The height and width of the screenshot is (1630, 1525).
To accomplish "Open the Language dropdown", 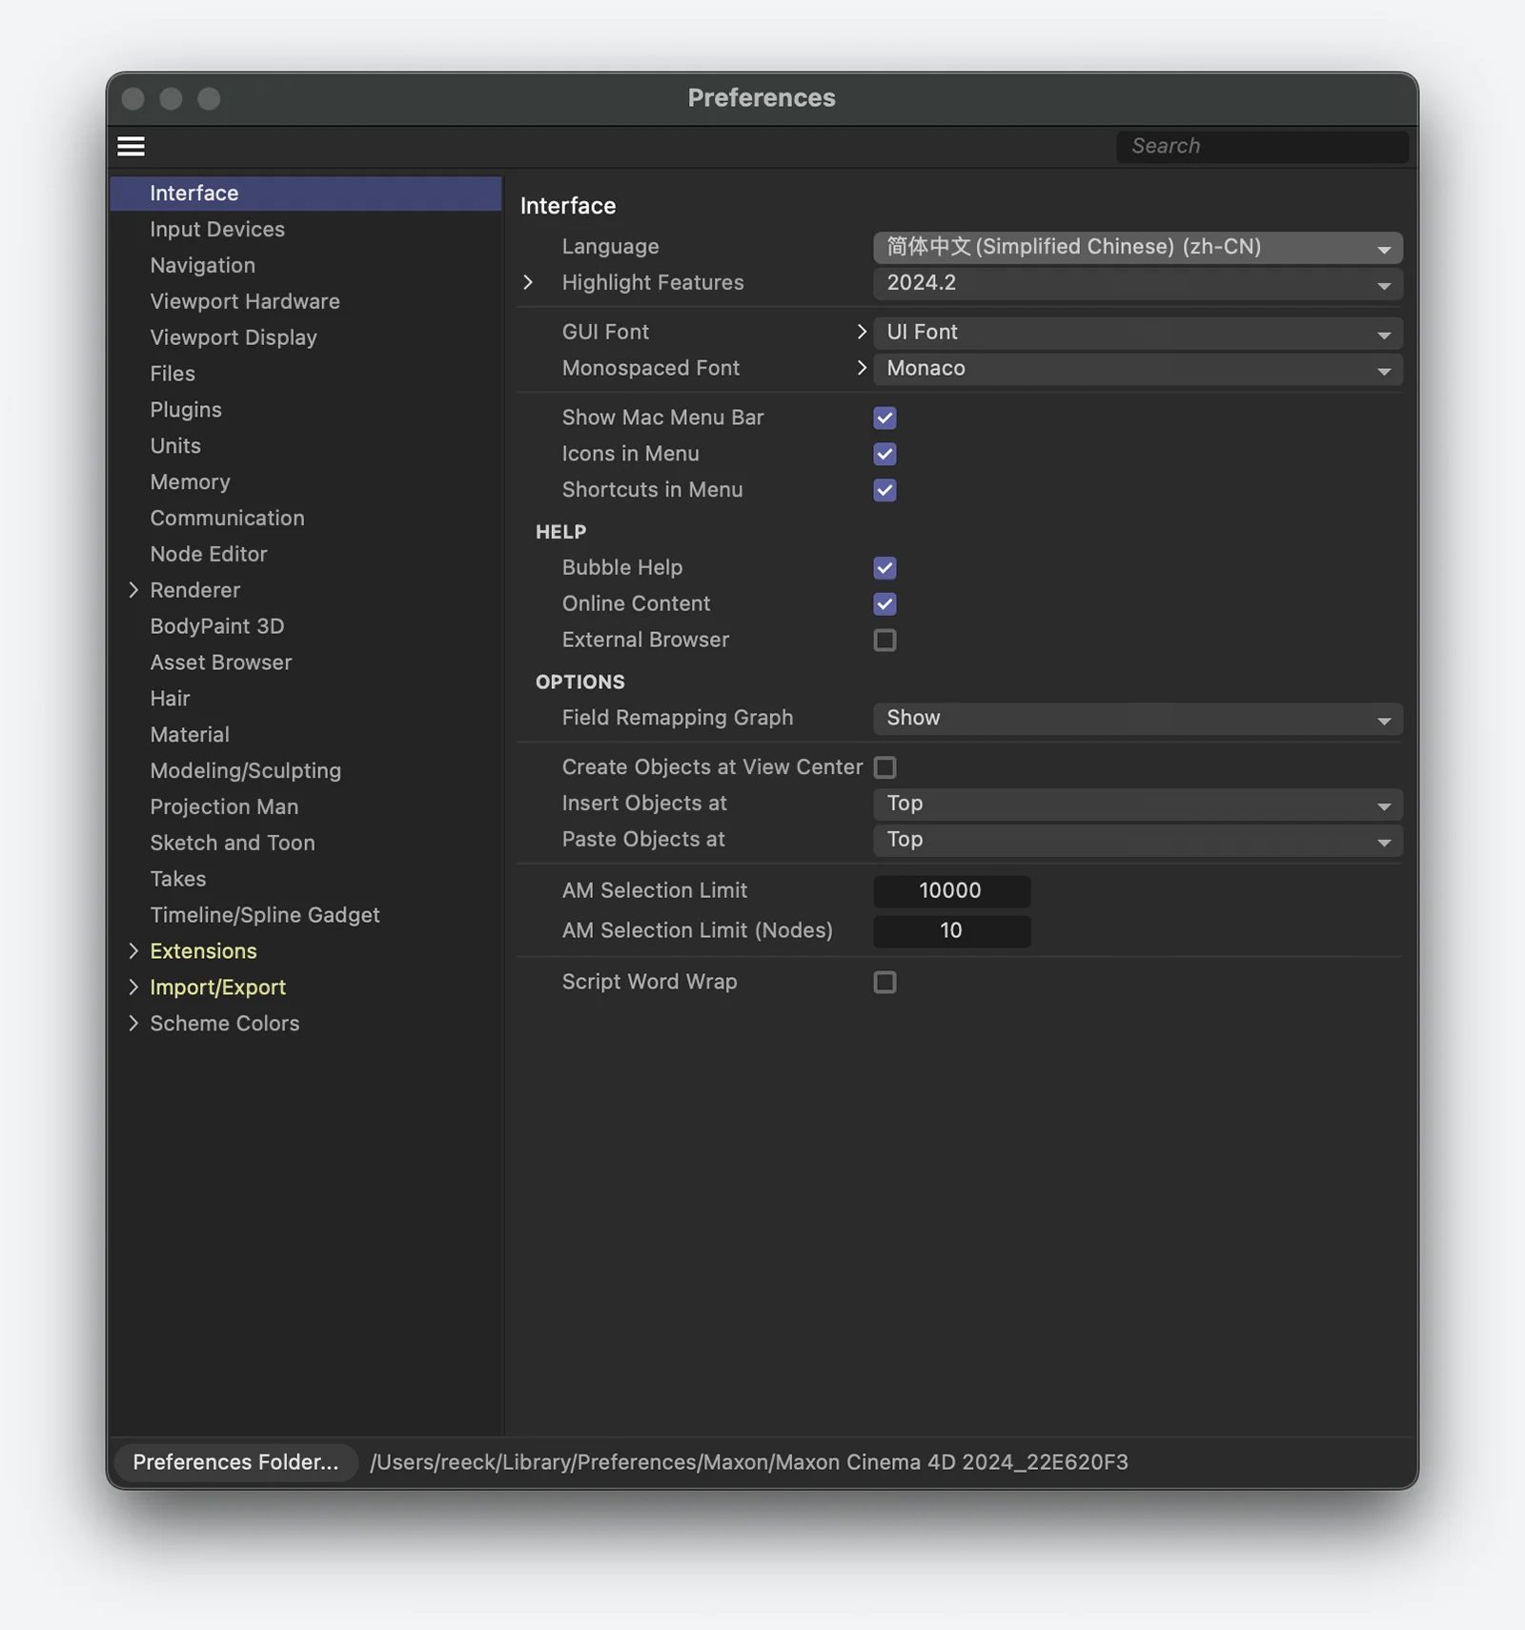I will [1137, 247].
